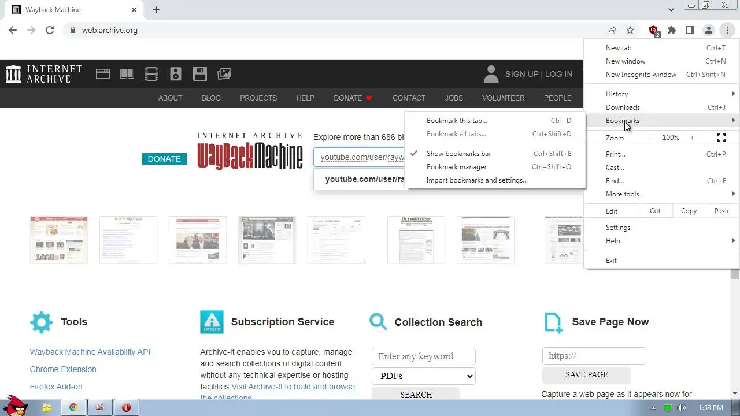
Task: Open the Audio speaker icon in the Archive header
Action: coord(176,74)
